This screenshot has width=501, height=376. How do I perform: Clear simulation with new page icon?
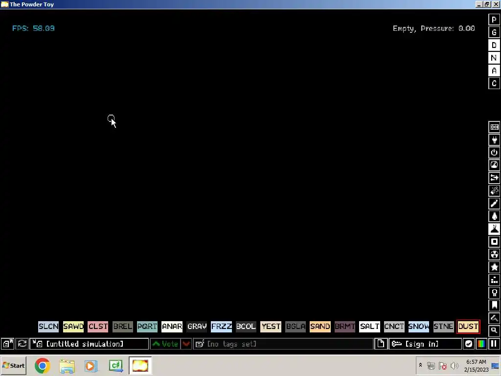[381, 344]
